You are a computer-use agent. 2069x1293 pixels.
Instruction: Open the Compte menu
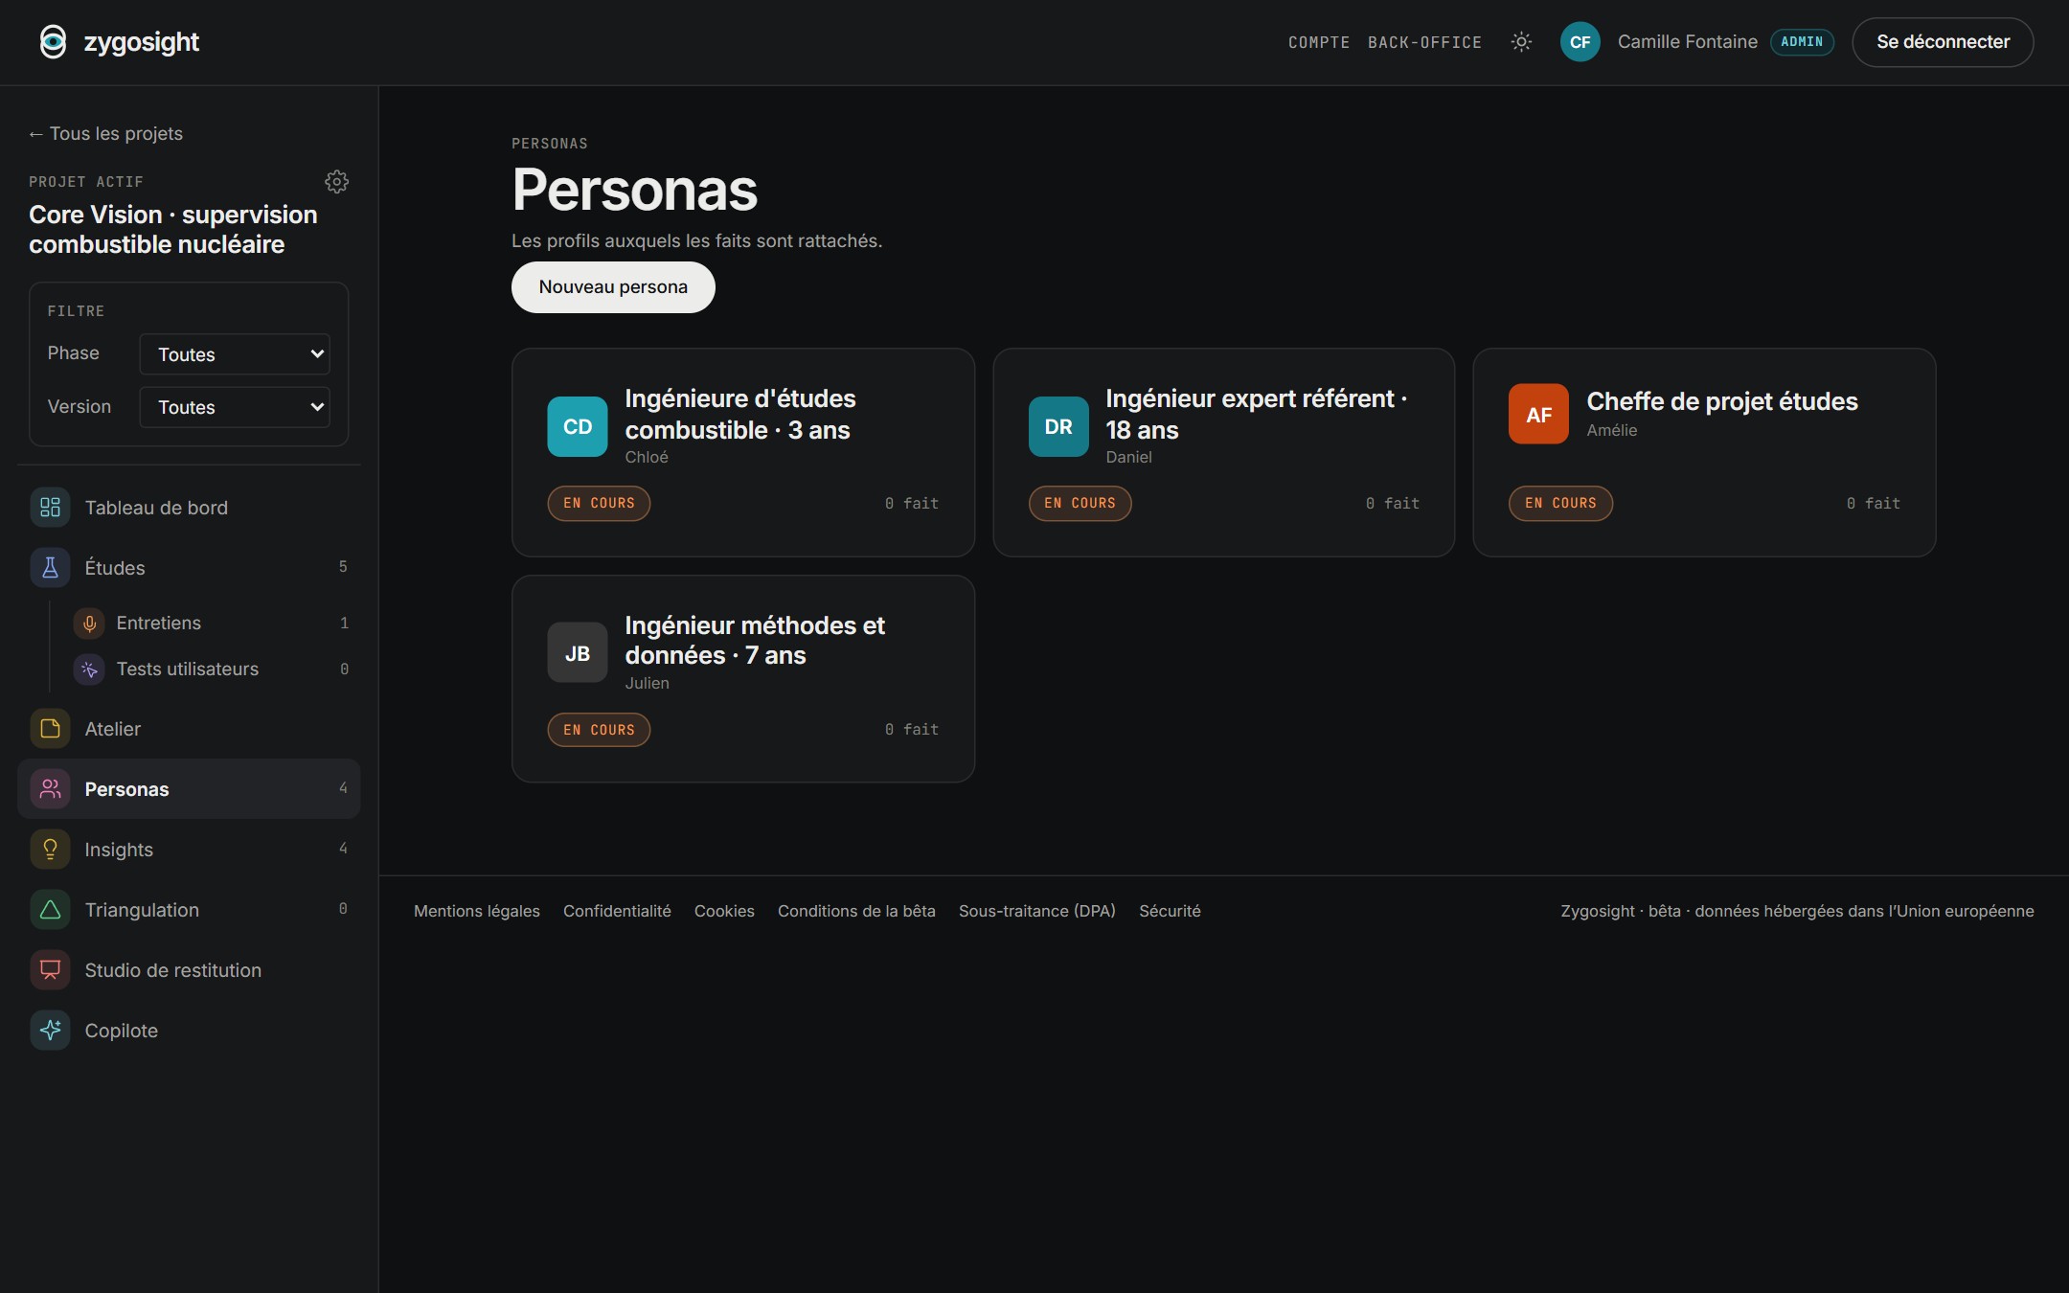tap(1319, 42)
